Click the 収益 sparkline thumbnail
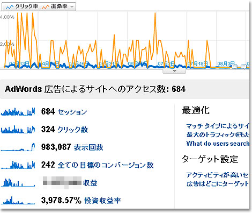 coord(18,182)
